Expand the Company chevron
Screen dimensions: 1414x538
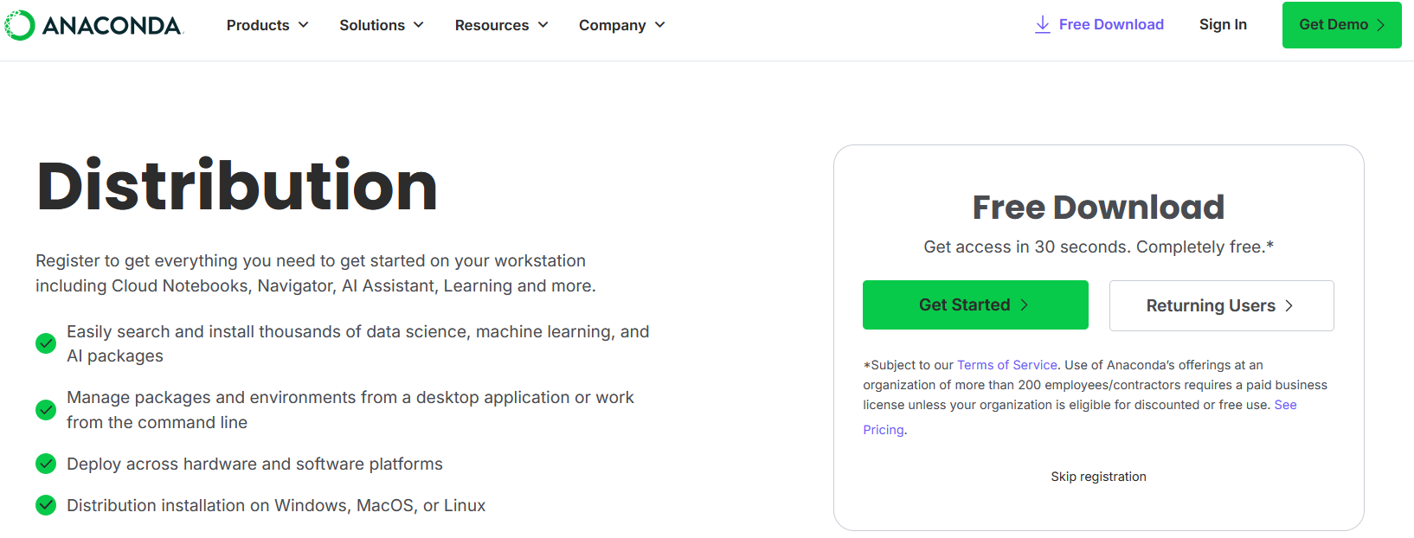pyautogui.click(x=660, y=25)
